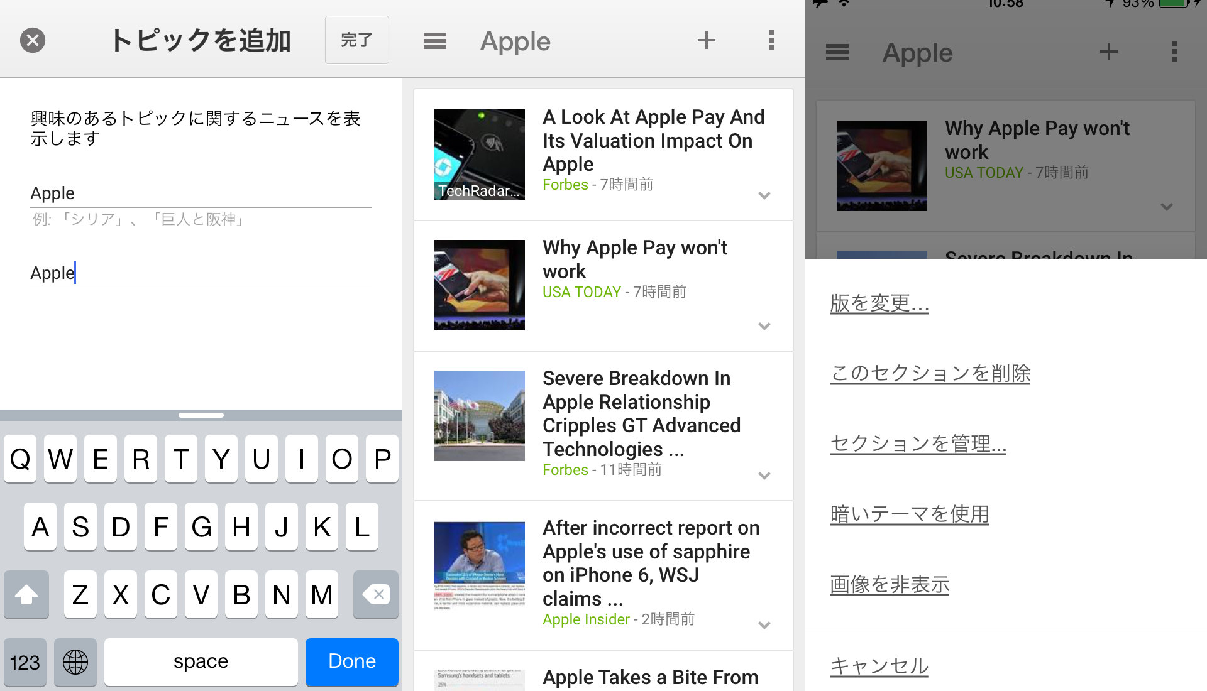
Task: Tap the space bar key
Action: (201, 662)
